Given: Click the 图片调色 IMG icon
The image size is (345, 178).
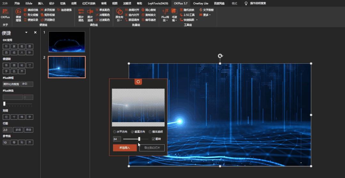Looking at the screenshot, I should (81, 12).
